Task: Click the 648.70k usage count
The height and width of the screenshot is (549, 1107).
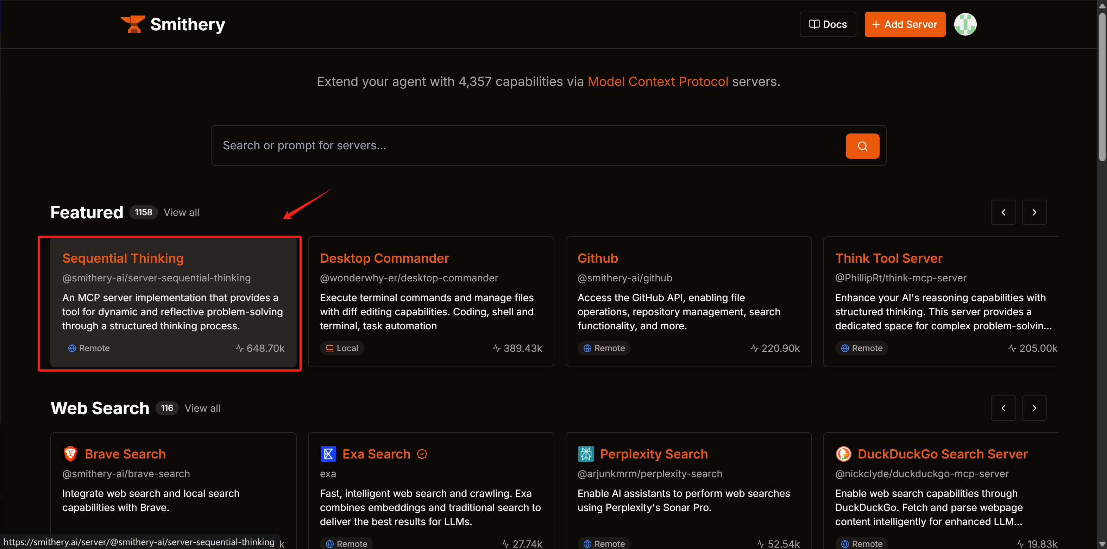Action: tap(260, 348)
